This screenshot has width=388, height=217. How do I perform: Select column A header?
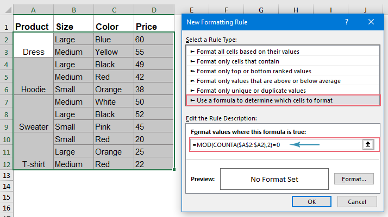coord(33,9)
